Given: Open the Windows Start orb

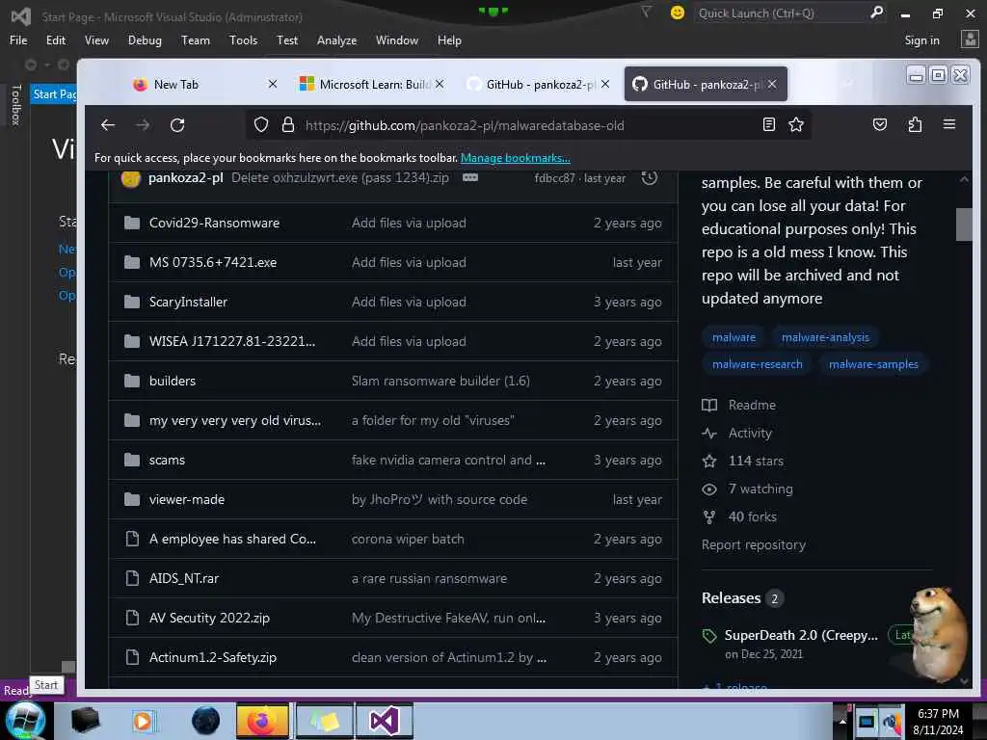Looking at the screenshot, I should pos(25,721).
